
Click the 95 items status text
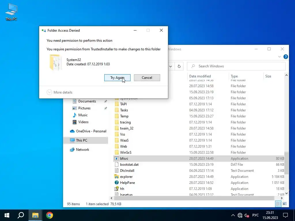(73, 204)
